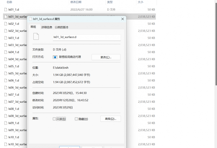Click the file name input field
This screenshot has width=217, height=148.
point(87,37)
